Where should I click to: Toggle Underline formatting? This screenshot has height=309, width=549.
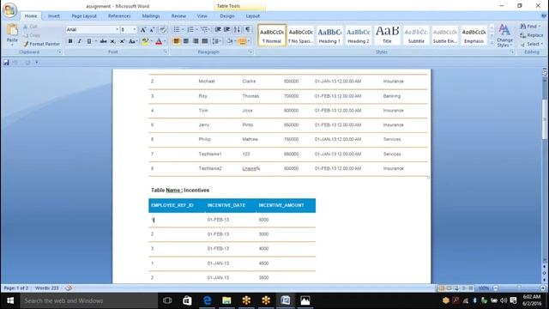89,41
